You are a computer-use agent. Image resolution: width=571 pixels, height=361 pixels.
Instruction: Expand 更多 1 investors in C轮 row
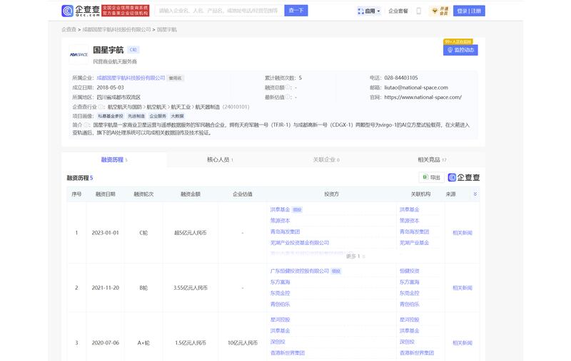(x=355, y=256)
